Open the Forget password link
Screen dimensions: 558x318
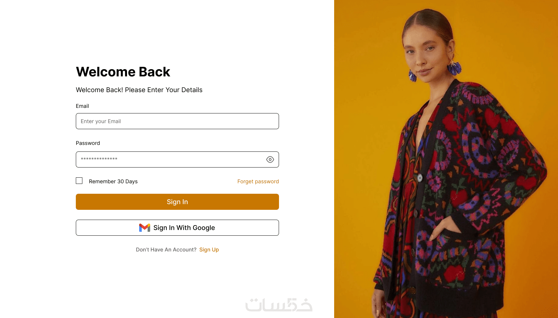click(258, 181)
